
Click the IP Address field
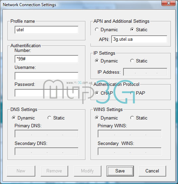[x=145, y=72]
